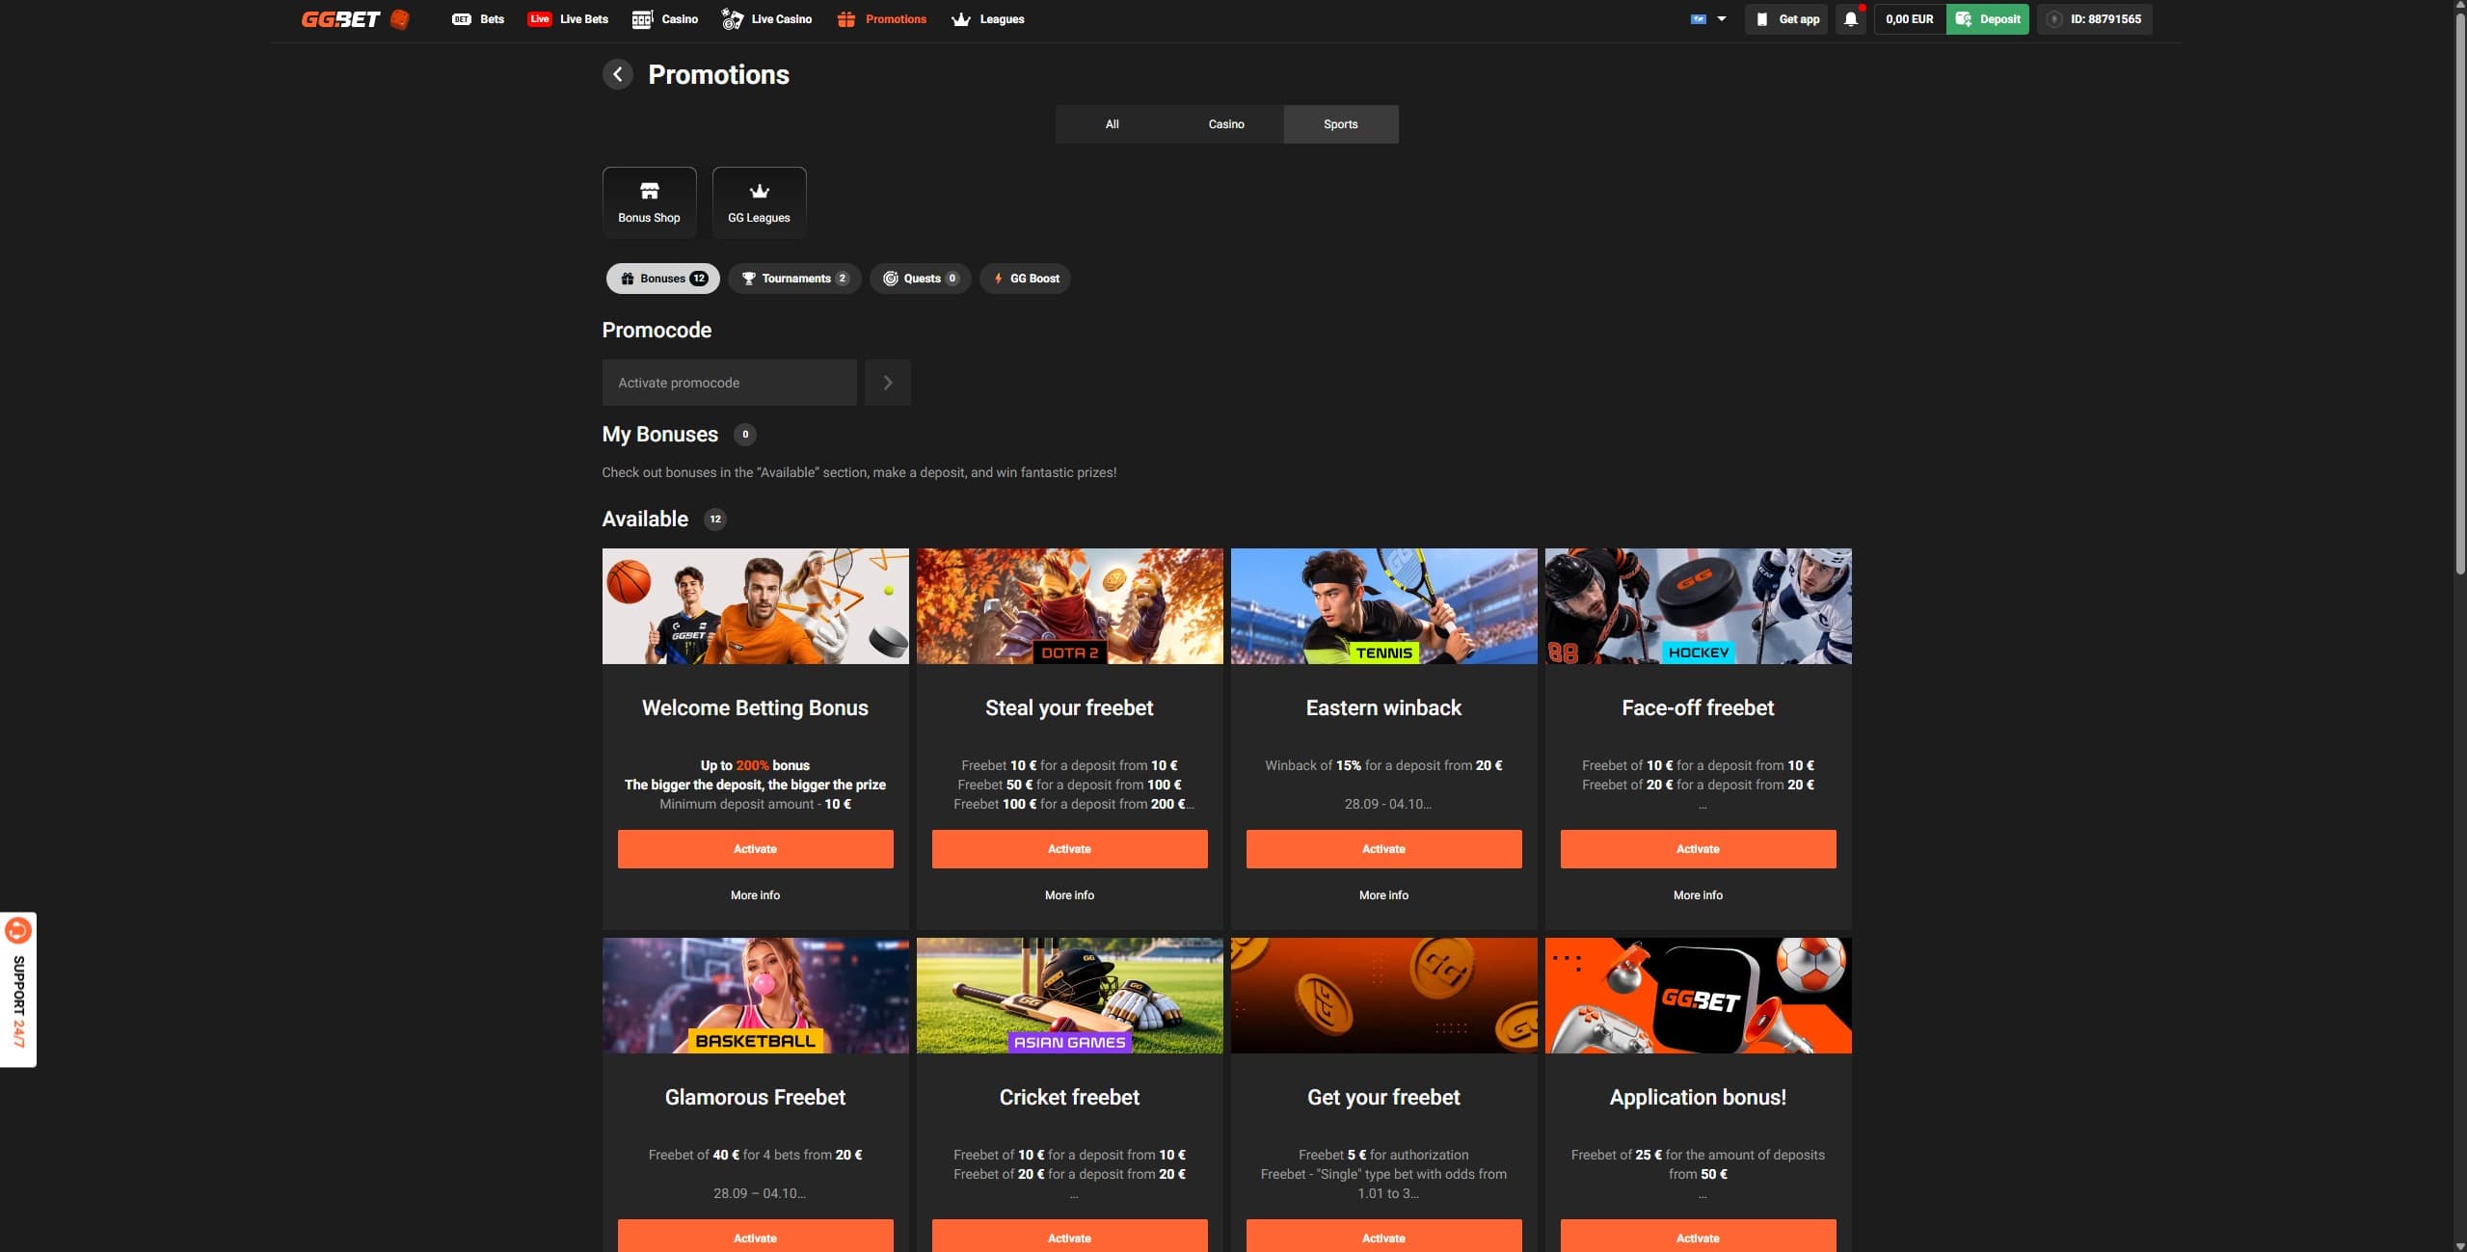Click the Basketball Glamorous Freebet banner
The width and height of the screenshot is (2467, 1252).
point(755,996)
